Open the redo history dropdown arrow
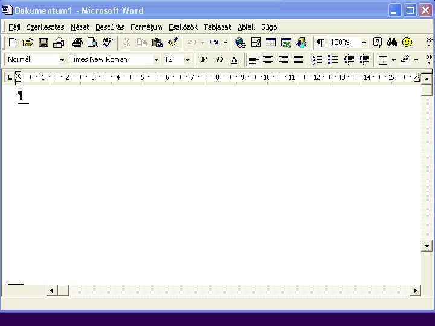 tap(225, 43)
